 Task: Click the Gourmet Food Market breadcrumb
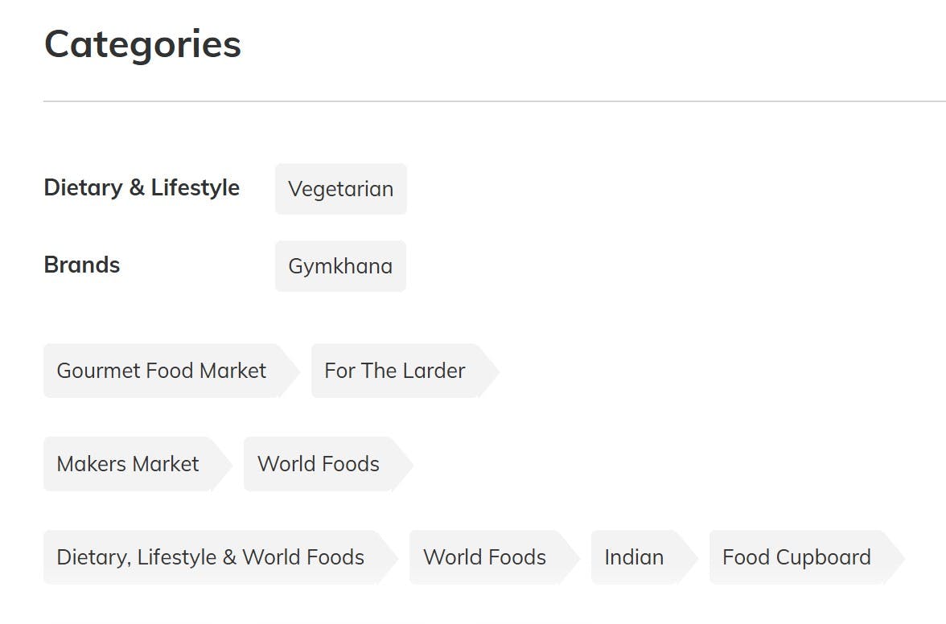(161, 371)
